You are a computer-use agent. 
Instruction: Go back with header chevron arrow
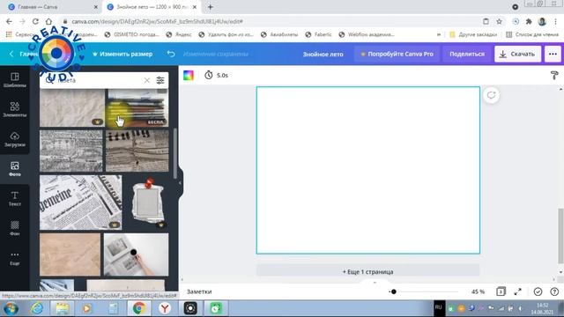pyautogui.click(x=11, y=54)
